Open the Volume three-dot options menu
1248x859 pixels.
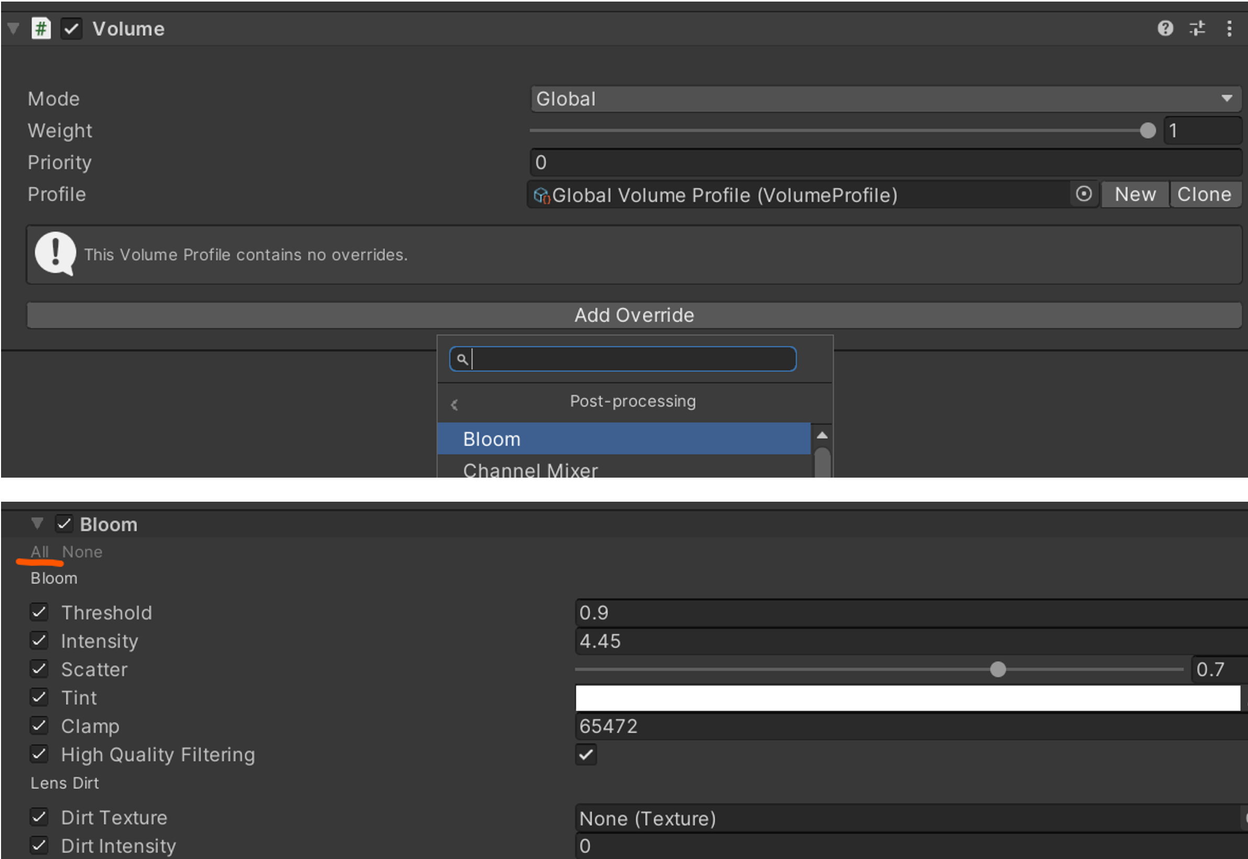tap(1229, 28)
